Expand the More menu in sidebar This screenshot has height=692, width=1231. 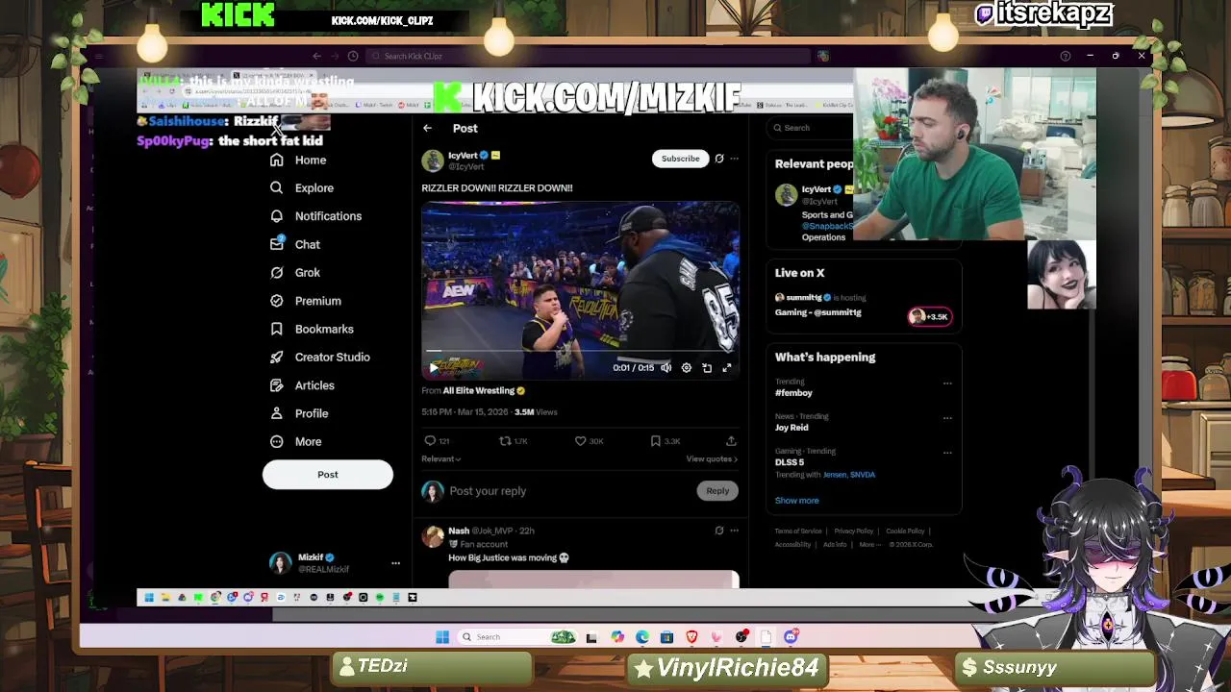click(296, 442)
